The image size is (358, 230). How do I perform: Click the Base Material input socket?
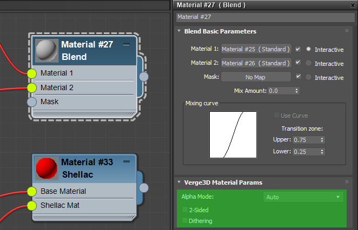[x=32, y=192]
